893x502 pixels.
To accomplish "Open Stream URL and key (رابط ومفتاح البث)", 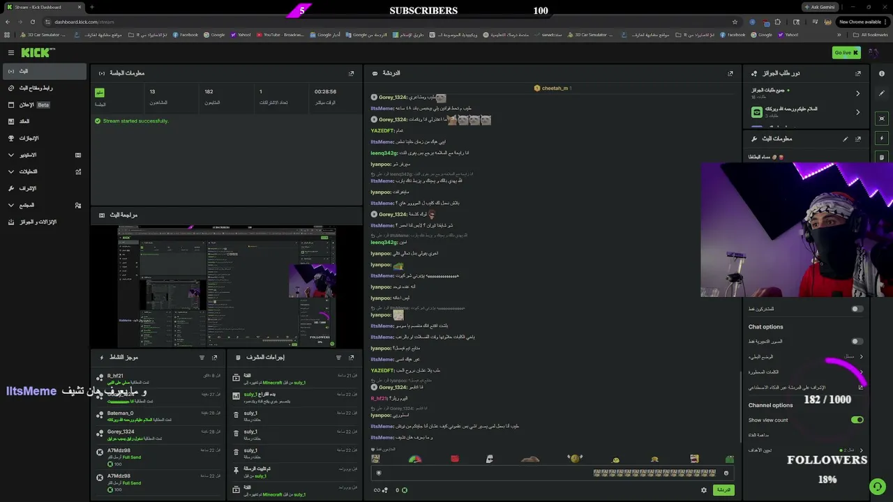I will 43,88.
